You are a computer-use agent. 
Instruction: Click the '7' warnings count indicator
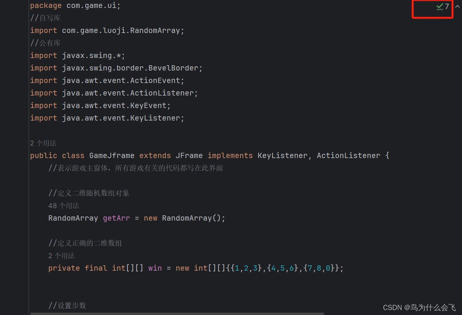(x=447, y=6)
